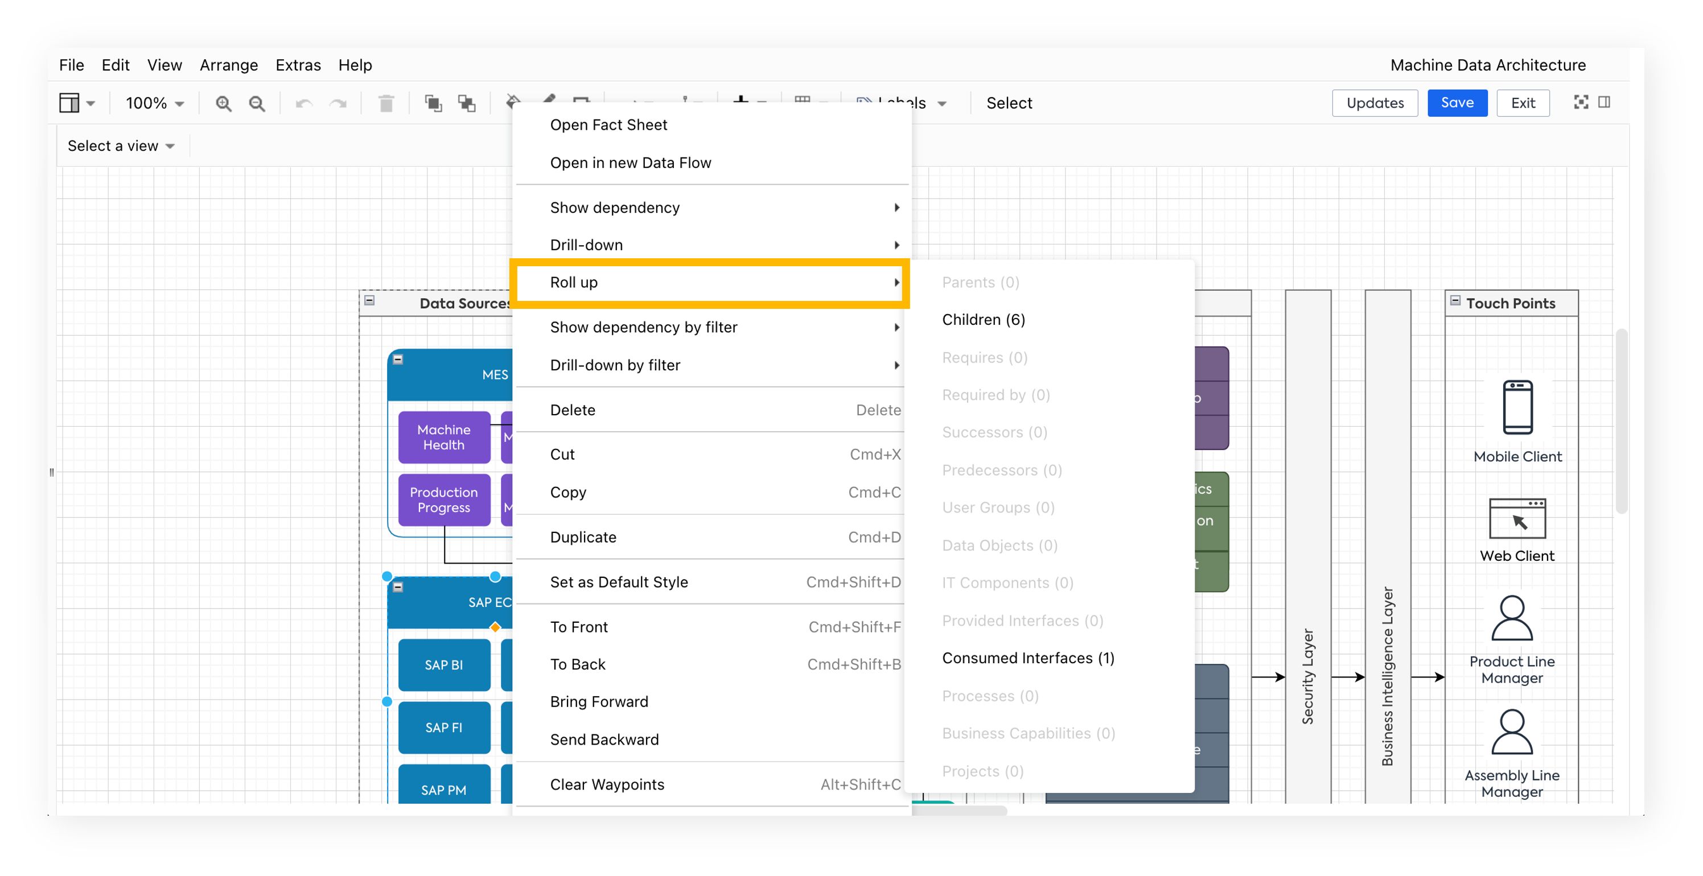The height and width of the screenshot is (876, 1703).
Task: Select the Security Layer column
Action: 1307,546
